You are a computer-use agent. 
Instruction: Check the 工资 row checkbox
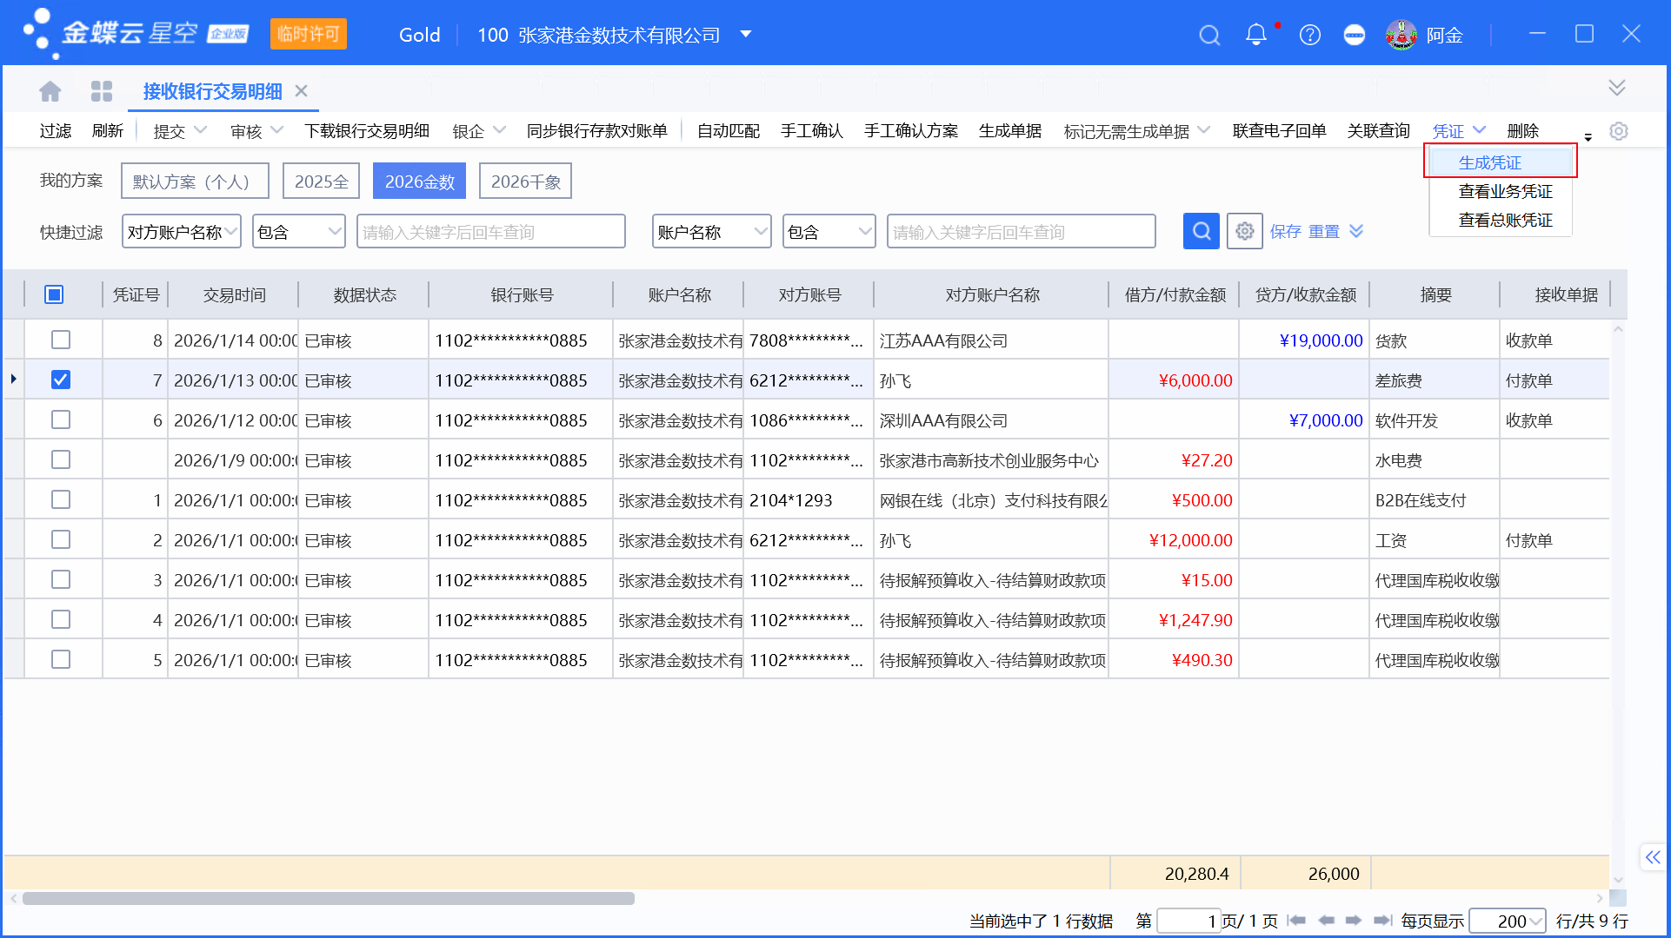pos(61,539)
